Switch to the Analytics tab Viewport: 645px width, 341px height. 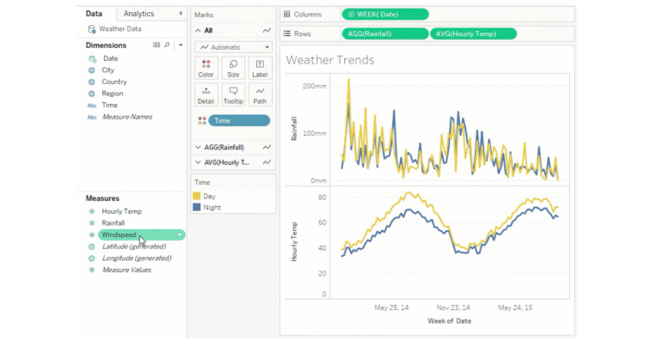pos(138,14)
